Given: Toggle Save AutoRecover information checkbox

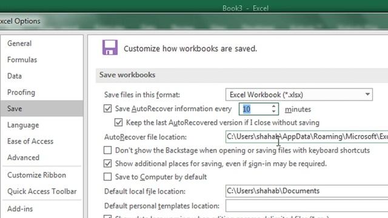Looking at the screenshot, I should point(108,109).
